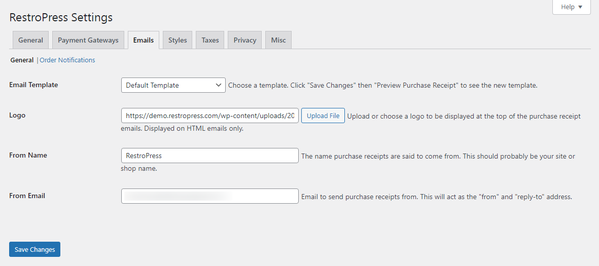Go to the Taxes tab

(210, 40)
